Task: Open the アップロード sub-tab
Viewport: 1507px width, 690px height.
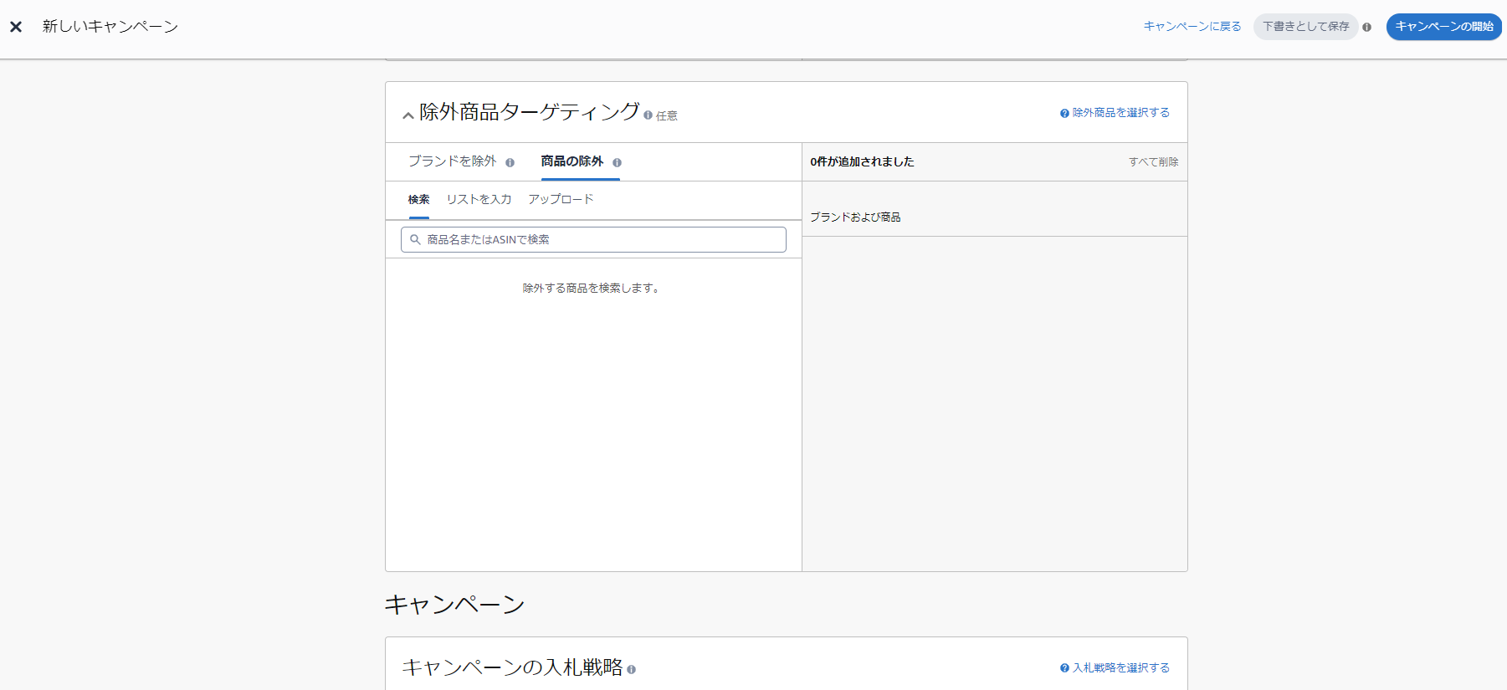Action: [x=561, y=200]
